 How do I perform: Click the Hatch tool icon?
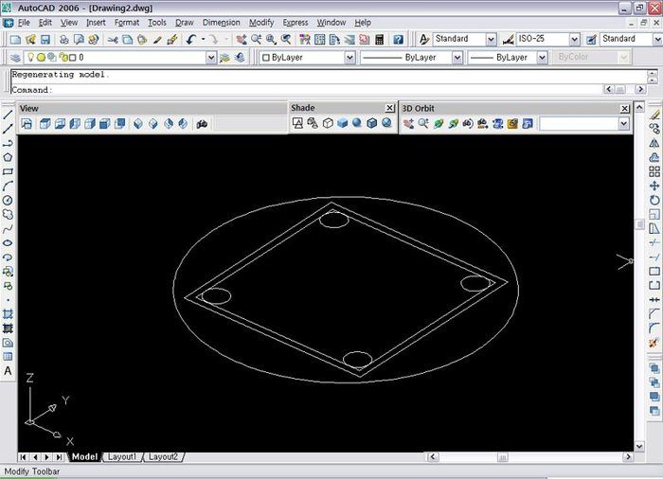point(8,314)
